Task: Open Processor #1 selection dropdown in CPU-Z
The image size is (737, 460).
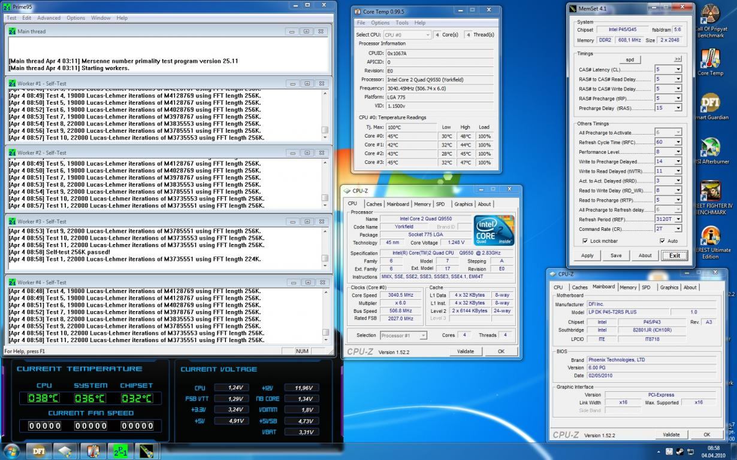Action: click(403, 336)
